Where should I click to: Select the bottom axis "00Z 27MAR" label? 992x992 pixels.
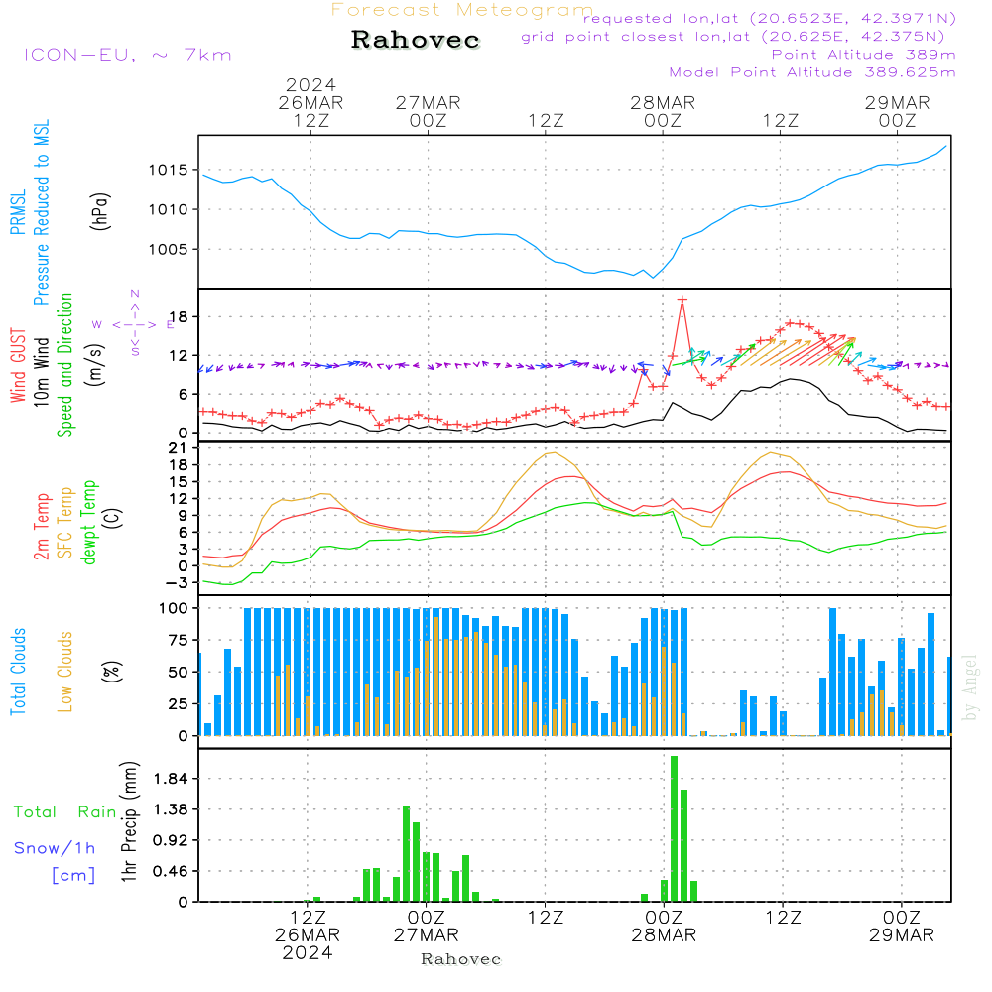click(426, 926)
